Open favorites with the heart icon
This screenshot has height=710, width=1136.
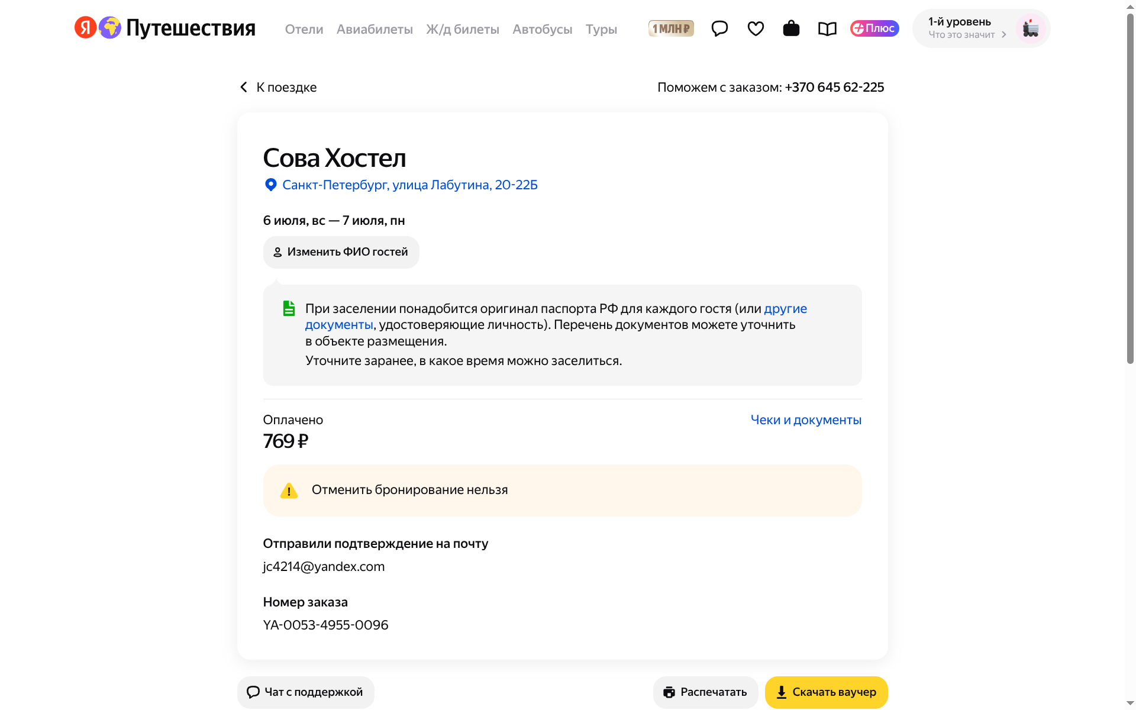click(x=756, y=28)
